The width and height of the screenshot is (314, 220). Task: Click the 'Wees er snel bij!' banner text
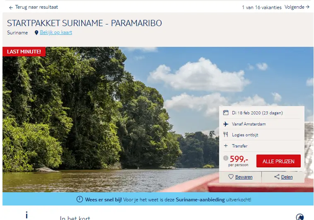click(103, 200)
